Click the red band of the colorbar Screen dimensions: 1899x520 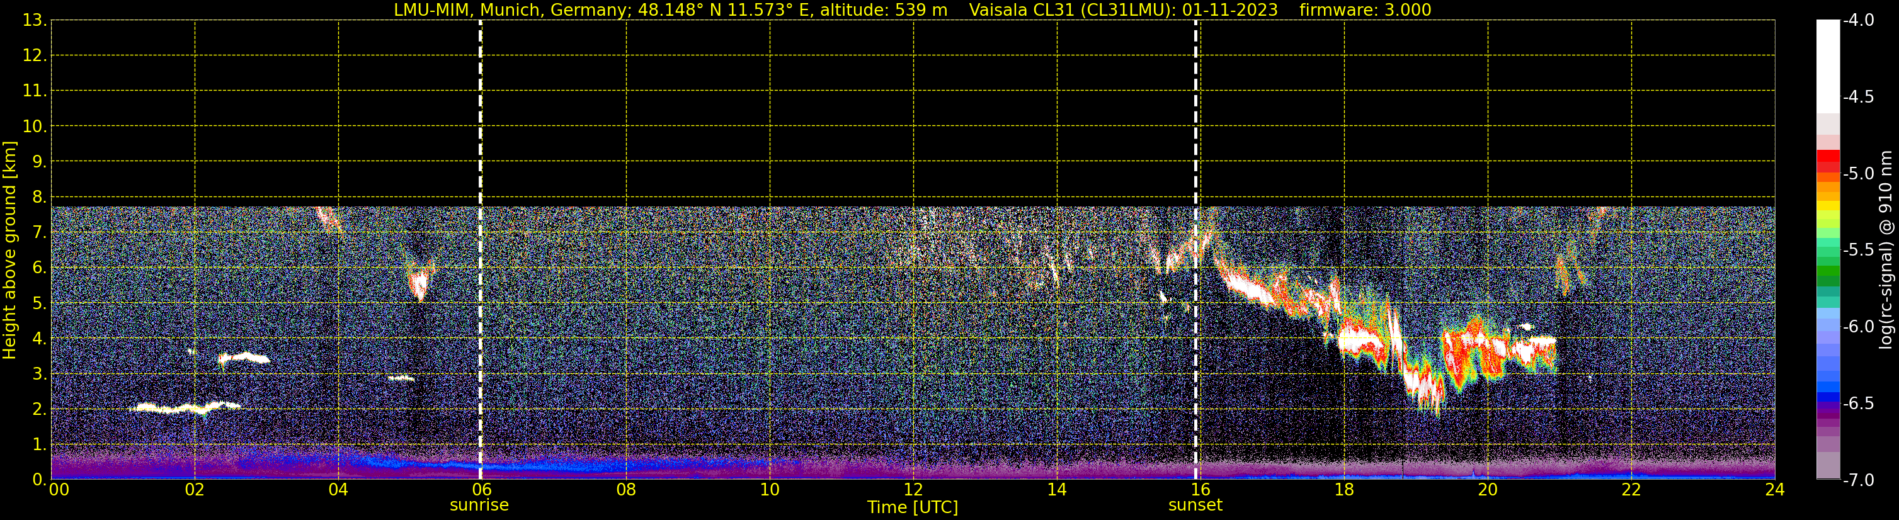(x=1827, y=161)
